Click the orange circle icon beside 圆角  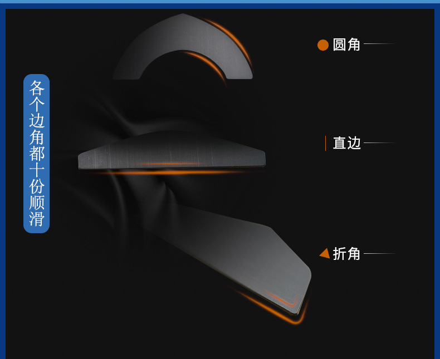pyautogui.click(x=323, y=45)
